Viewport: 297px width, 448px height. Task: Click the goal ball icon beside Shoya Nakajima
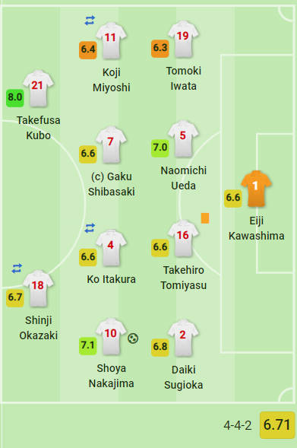133,338
